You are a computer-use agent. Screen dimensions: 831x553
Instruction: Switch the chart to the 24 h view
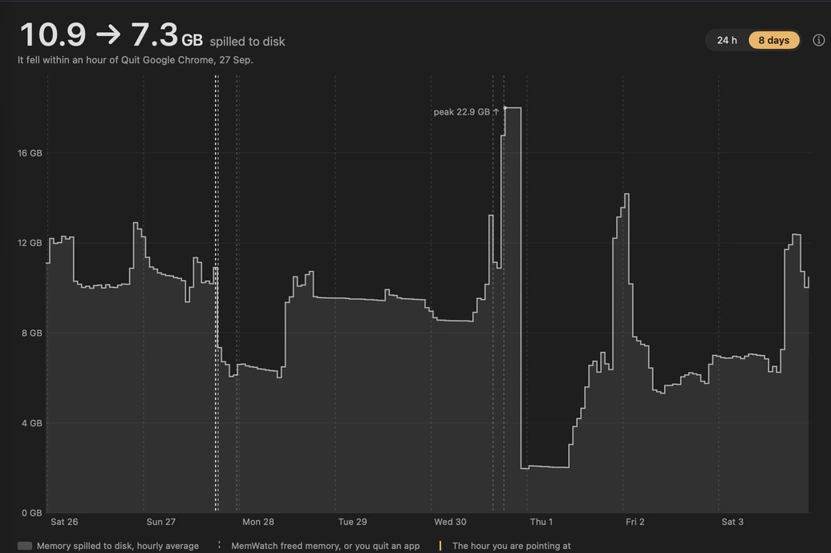727,40
